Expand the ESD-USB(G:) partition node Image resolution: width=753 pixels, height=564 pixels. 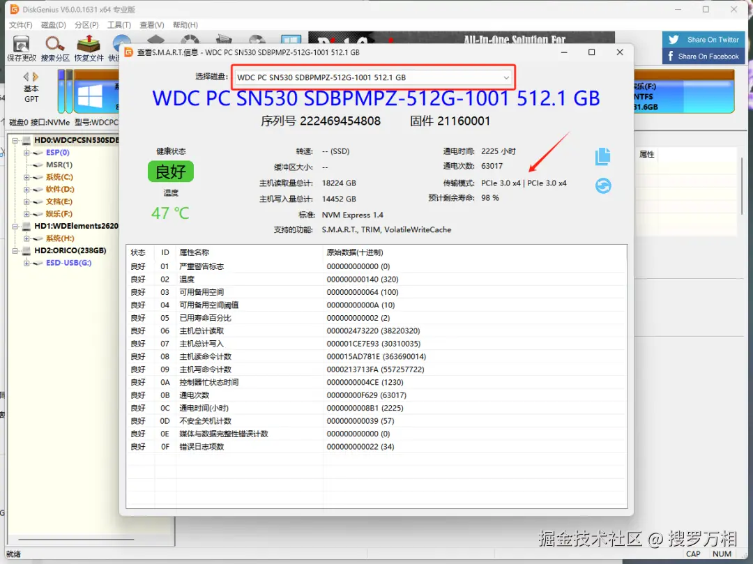point(26,263)
